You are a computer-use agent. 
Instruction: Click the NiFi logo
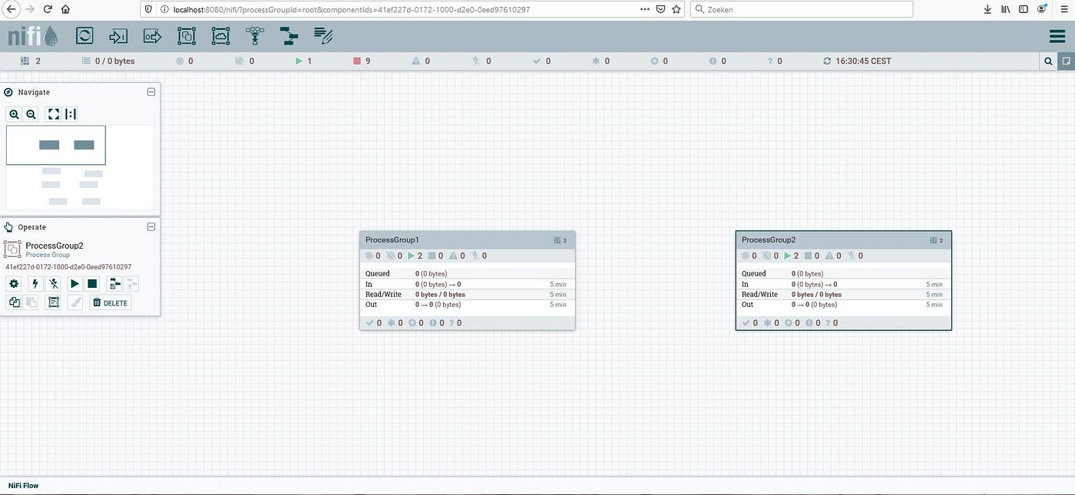point(33,36)
